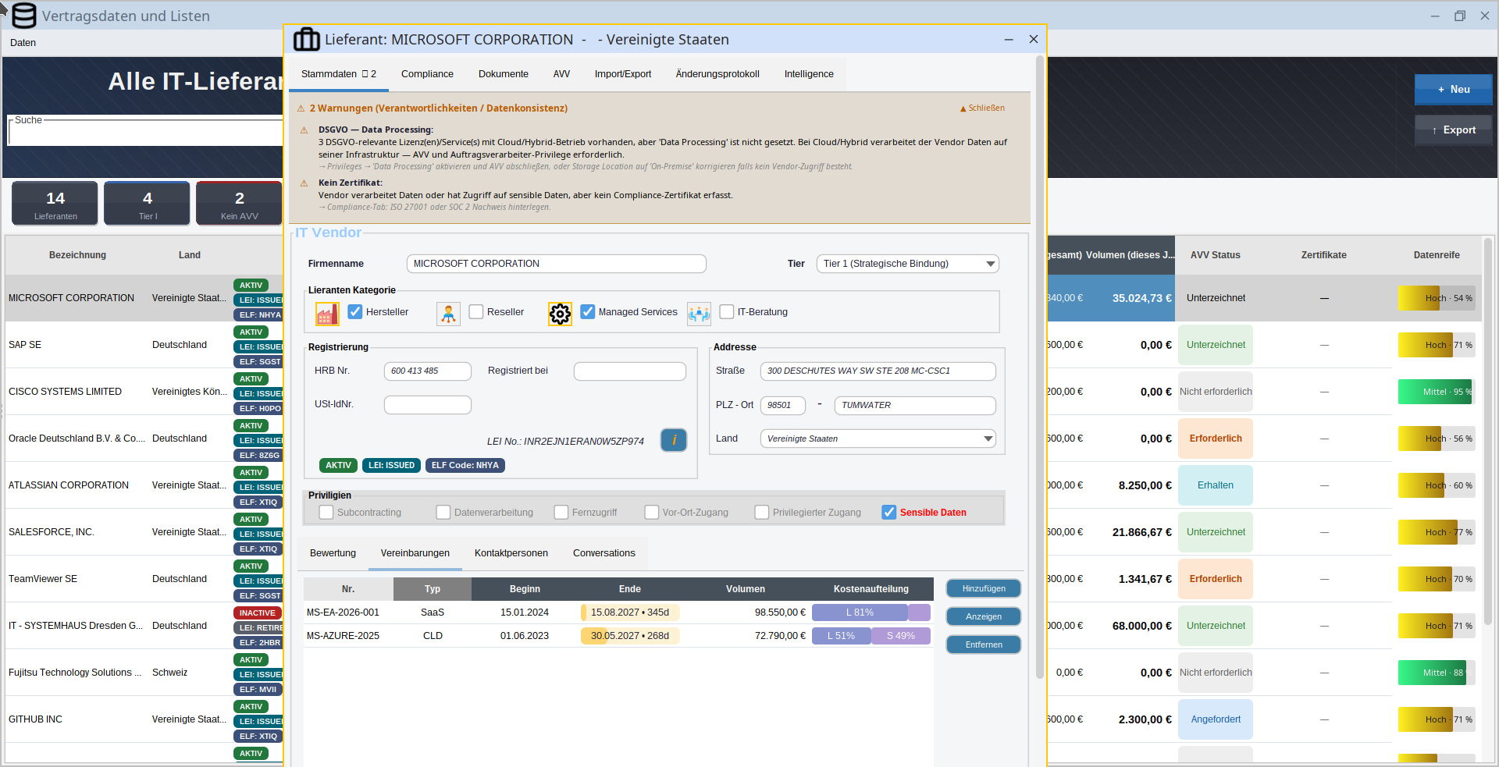The width and height of the screenshot is (1499, 767).
Task: Open the LEI info button
Action: [674, 440]
